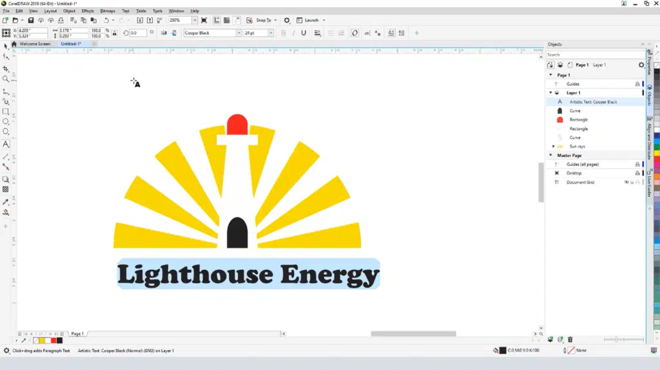Click the Undo arrow

pyautogui.click(x=106, y=20)
